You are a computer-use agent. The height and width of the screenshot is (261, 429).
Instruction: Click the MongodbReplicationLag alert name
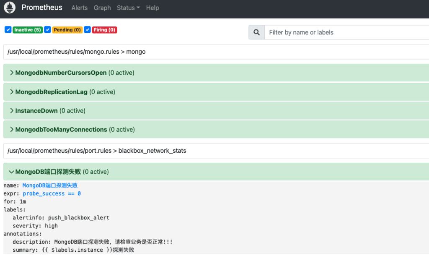coord(52,92)
